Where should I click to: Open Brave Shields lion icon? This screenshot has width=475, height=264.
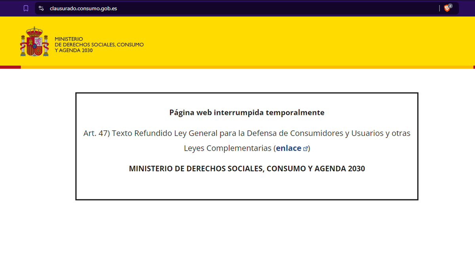pos(447,8)
